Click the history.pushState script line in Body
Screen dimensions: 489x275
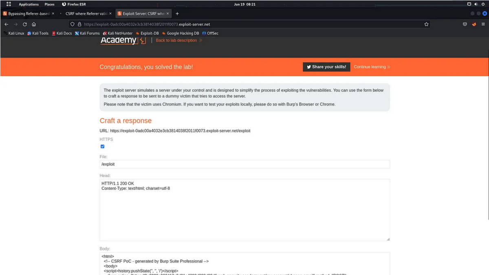tap(141, 271)
